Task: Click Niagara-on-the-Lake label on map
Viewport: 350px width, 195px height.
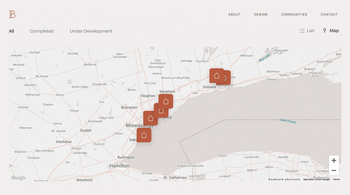Action: click(190, 166)
